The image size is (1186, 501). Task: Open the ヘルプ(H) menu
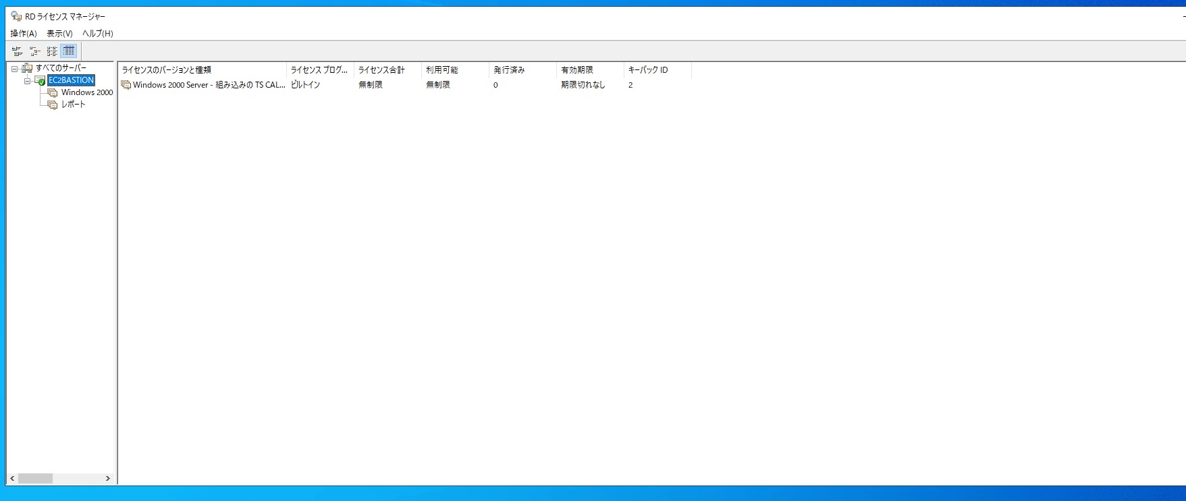98,33
